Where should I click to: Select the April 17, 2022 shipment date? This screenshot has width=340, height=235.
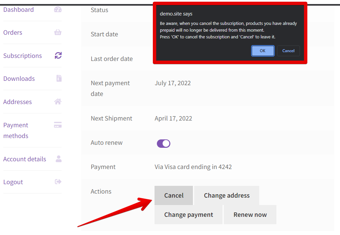pos(173,119)
